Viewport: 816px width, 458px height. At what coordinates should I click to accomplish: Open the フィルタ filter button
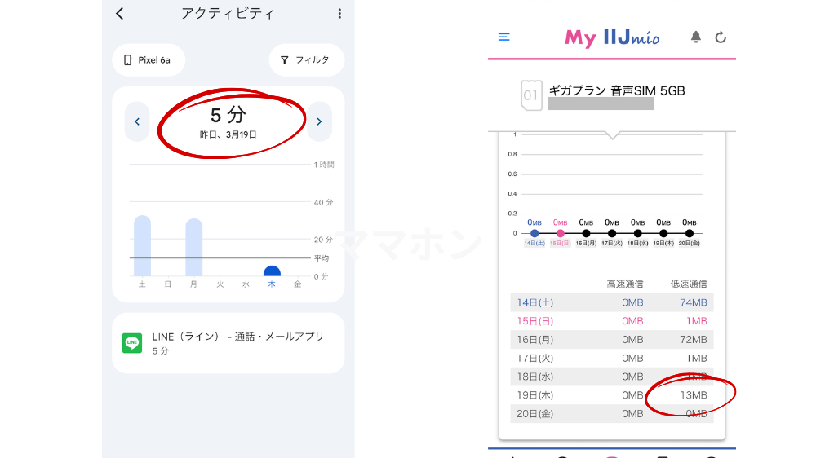tap(306, 60)
